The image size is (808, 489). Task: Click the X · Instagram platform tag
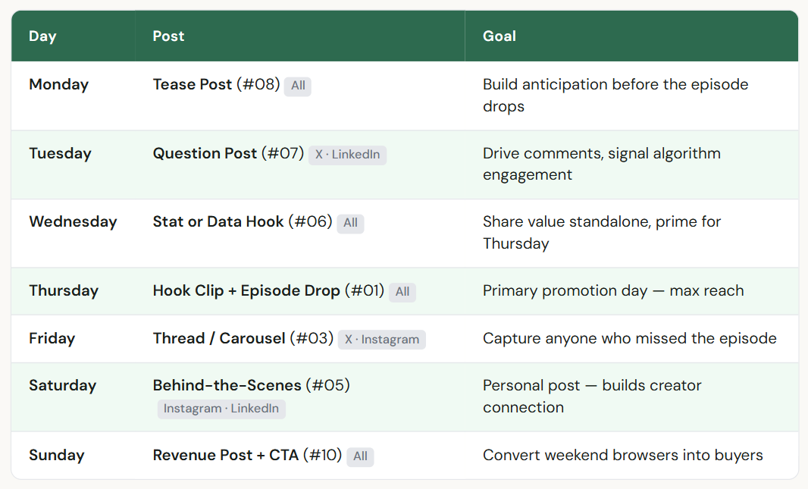point(381,340)
